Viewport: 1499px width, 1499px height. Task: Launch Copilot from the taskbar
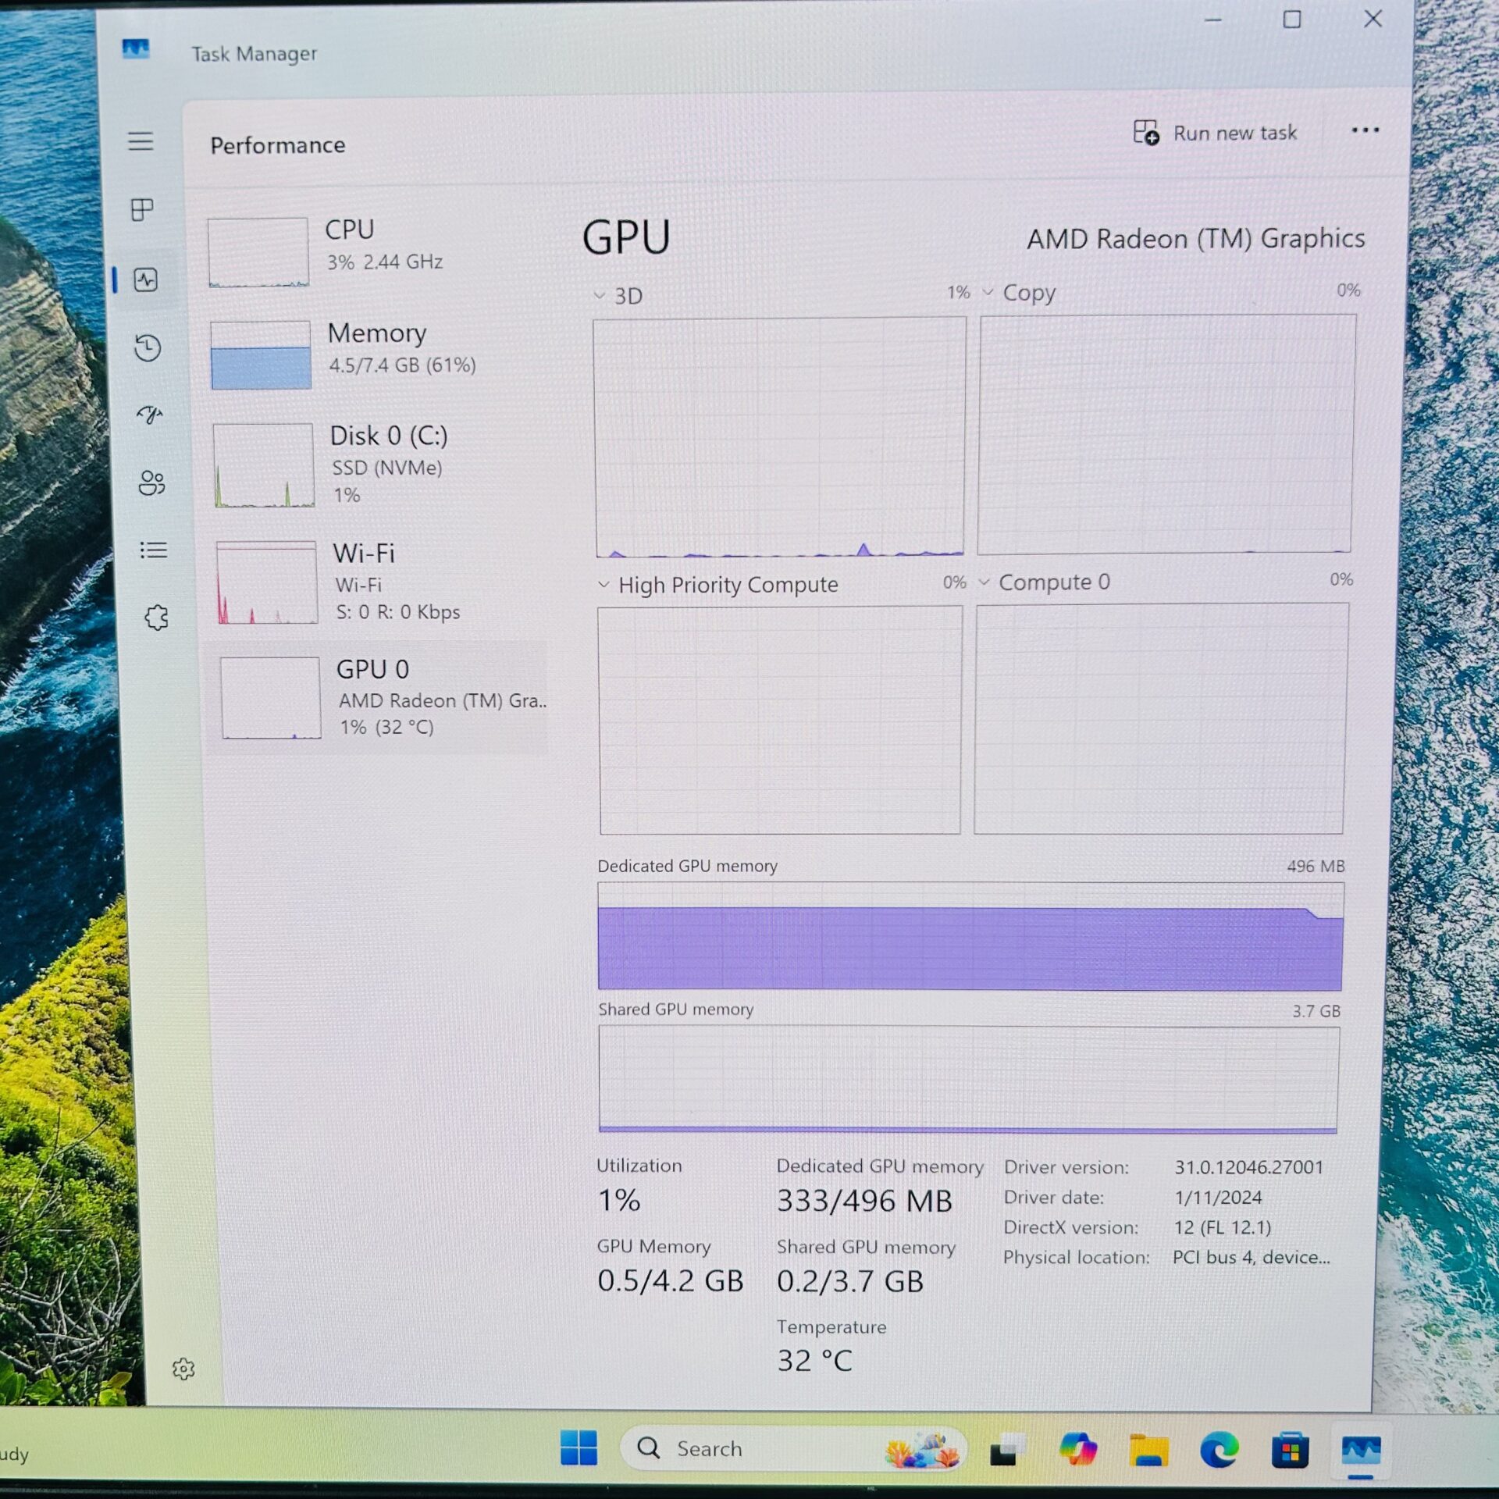1078,1449
